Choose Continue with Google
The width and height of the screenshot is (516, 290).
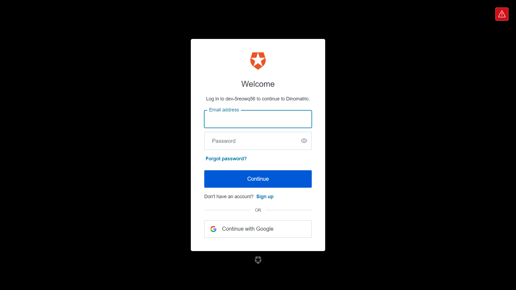pos(258,229)
